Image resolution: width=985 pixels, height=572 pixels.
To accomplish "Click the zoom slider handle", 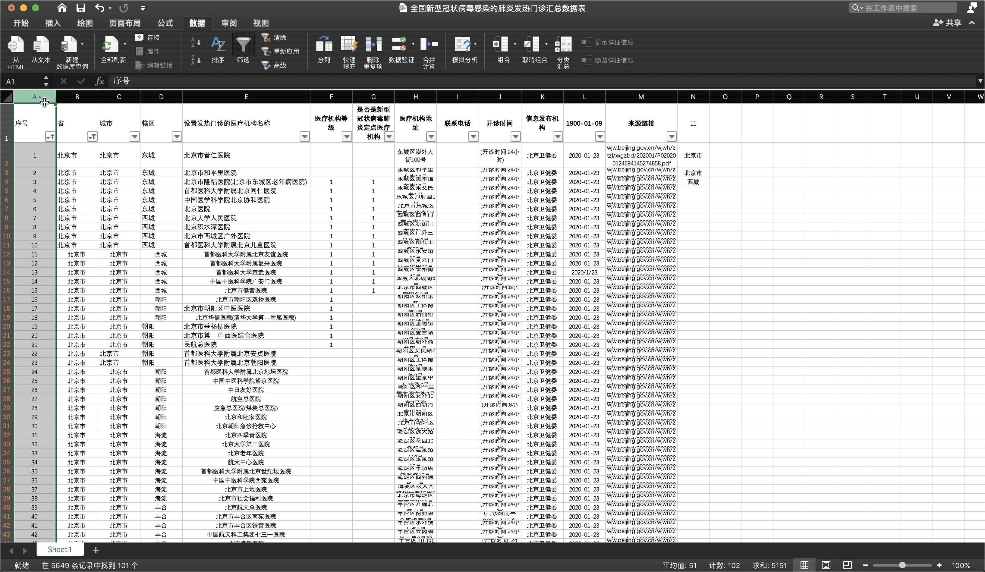I will tap(902, 565).
